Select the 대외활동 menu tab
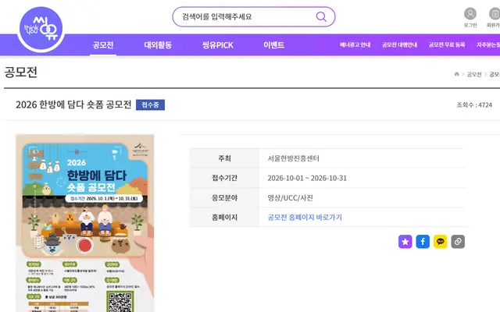Screen dimensions: 500x312 (x=158, y=45)
